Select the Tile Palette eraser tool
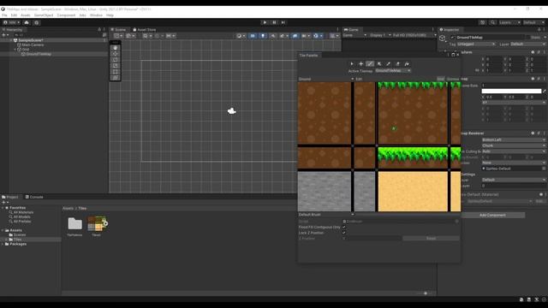Viewport: 548px width, 308px height. 397,64
